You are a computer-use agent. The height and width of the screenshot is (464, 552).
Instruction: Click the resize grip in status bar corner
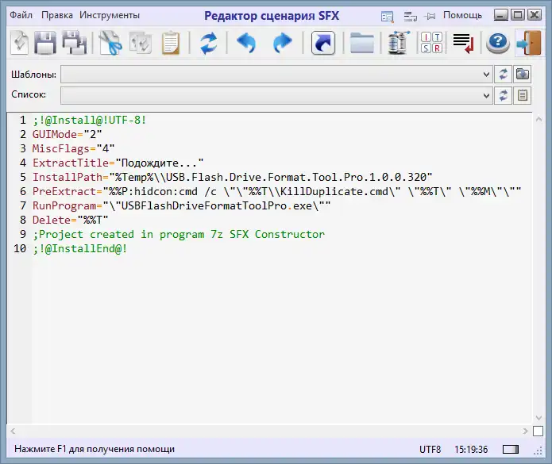pyautogui.click(x=538, y=451)
